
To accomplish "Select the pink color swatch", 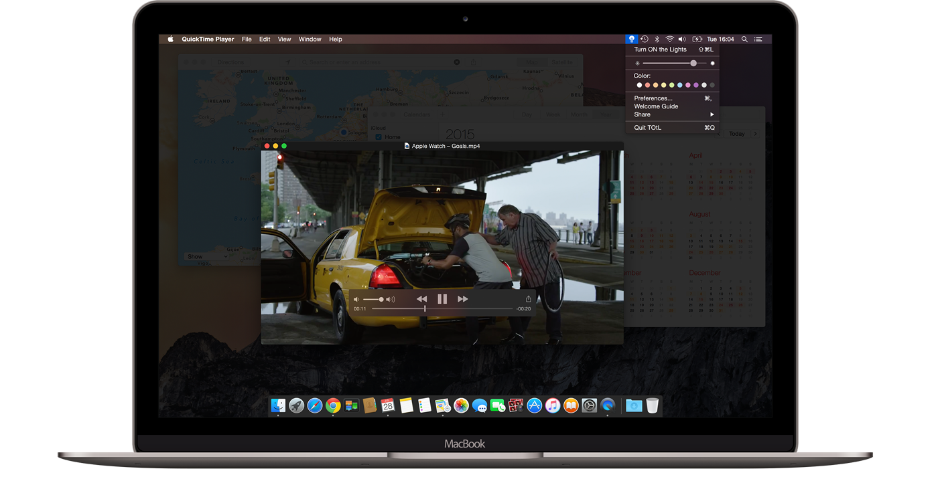I will pyautogui.click(x=687, y=85).
